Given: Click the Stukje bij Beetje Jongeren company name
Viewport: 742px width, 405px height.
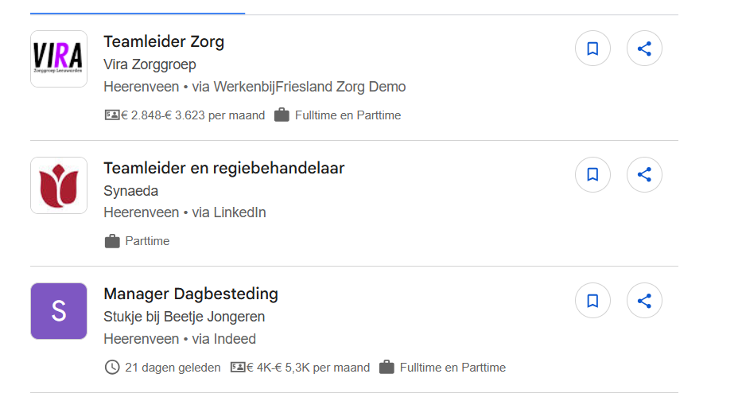Looking at the screenshot, I should coord(185,317).
